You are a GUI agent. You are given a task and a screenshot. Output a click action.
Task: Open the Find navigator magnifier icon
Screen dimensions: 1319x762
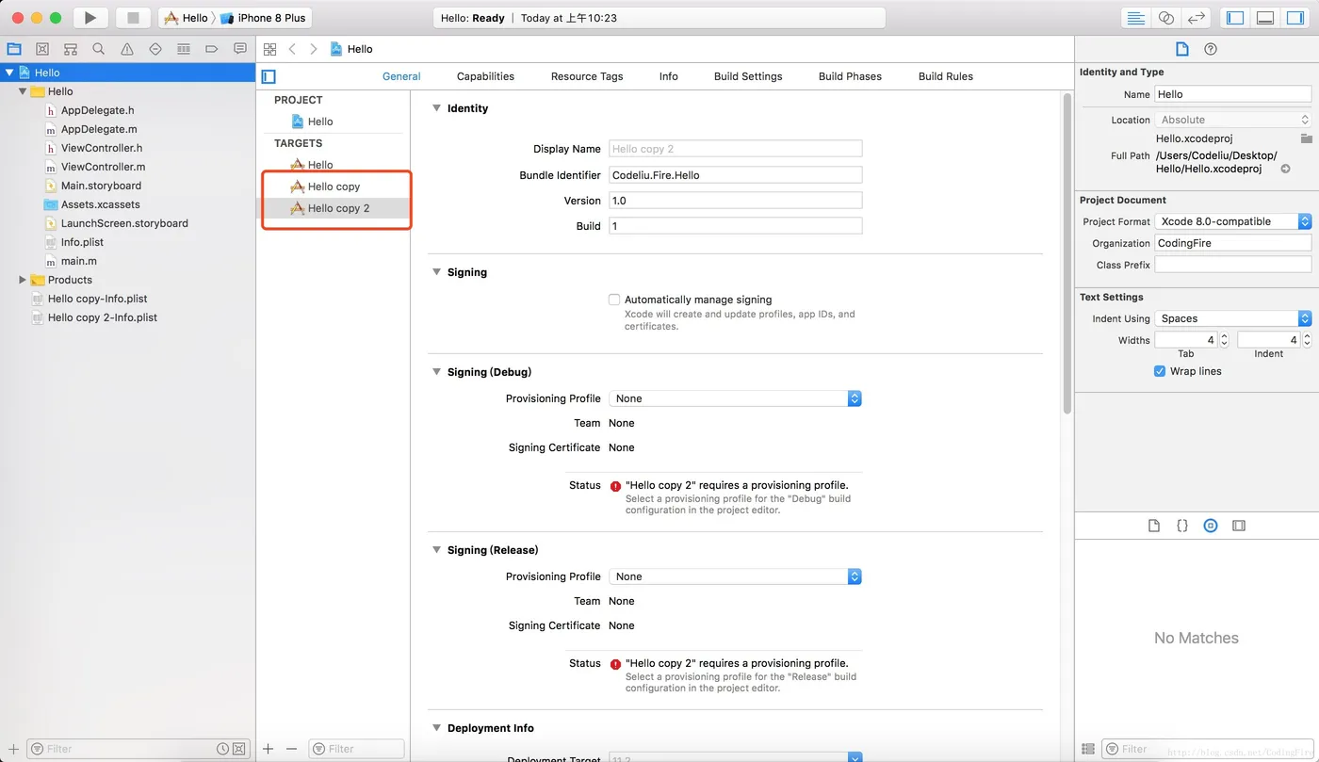[x=99, y=49]
